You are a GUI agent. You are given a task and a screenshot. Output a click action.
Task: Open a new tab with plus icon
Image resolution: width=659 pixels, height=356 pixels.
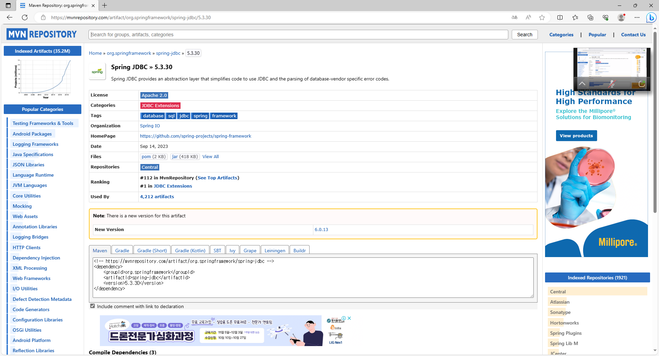[105, 5]
